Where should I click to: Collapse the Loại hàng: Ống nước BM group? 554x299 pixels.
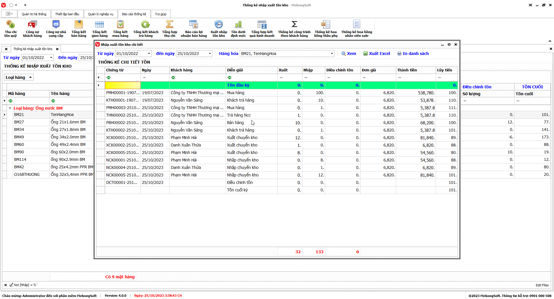click(x=10, y=108)
